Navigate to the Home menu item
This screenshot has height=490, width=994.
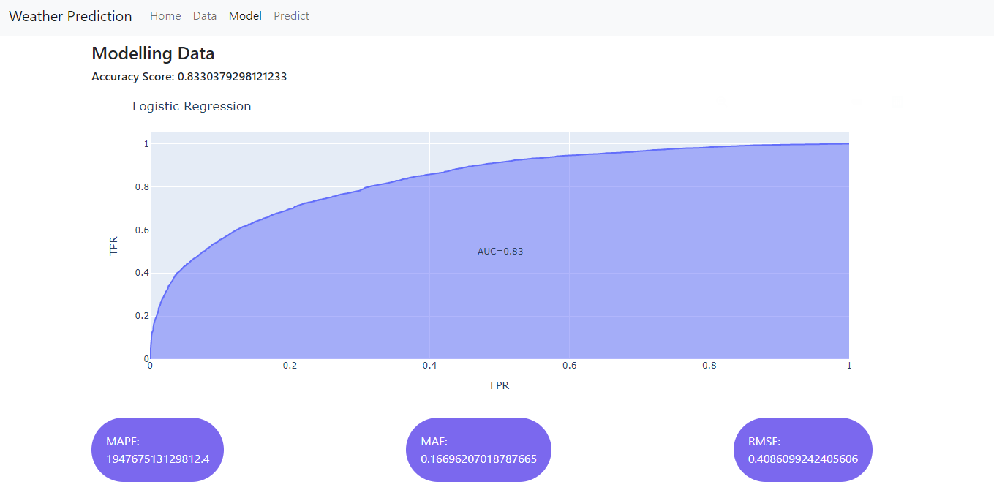(165, 15)
